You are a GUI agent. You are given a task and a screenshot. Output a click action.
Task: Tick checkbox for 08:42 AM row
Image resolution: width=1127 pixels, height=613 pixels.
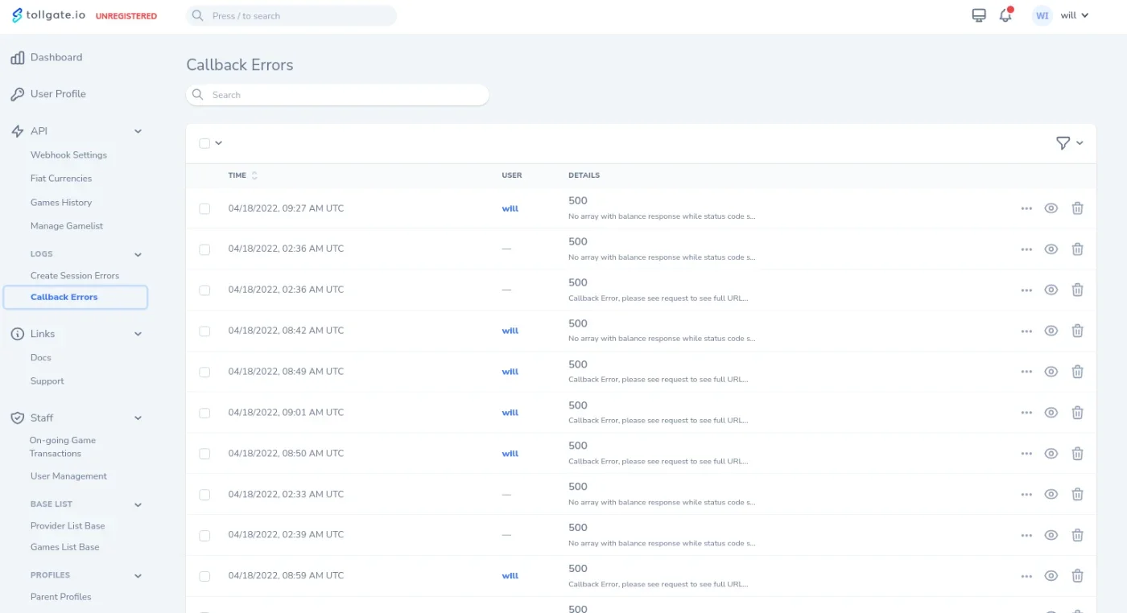[x=204, y=331]
